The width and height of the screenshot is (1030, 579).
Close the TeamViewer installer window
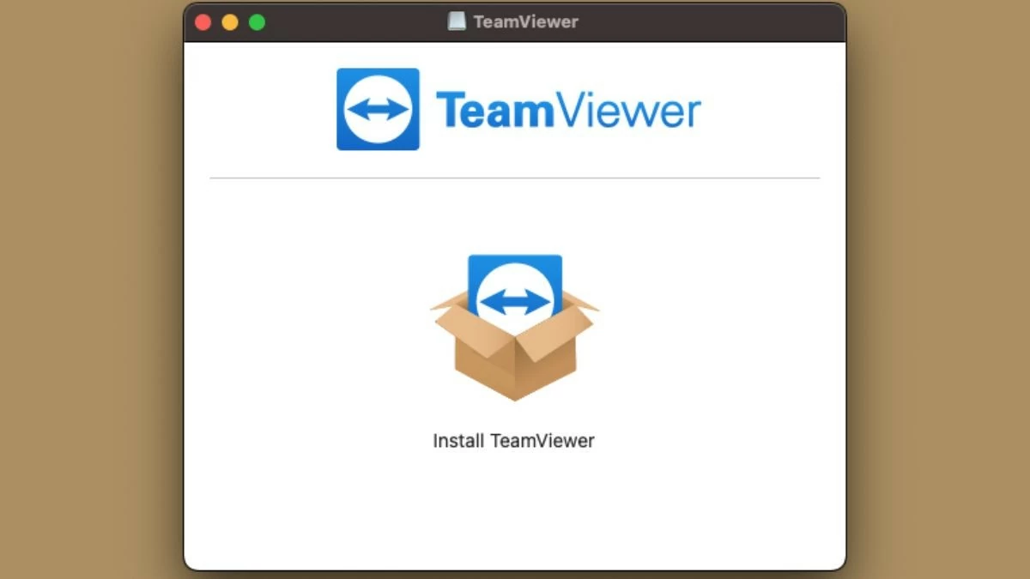pos(203,21)
